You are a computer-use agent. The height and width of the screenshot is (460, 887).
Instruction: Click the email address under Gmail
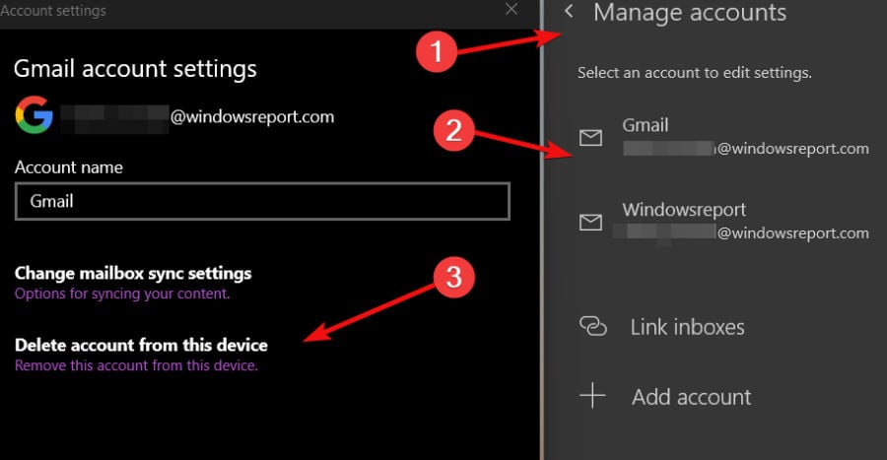tap(746, 149)
